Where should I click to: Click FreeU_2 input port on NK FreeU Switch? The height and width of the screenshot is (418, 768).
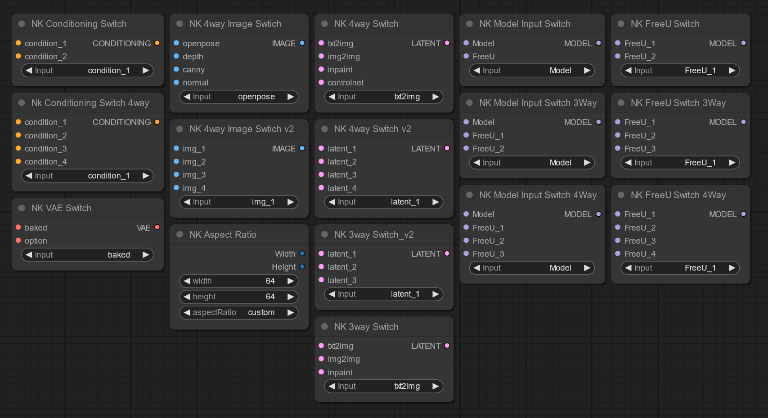pos(618,56)
